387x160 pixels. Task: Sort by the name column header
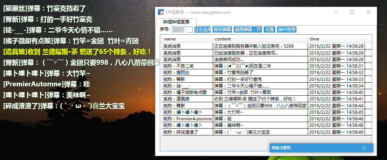click(188, 39)
